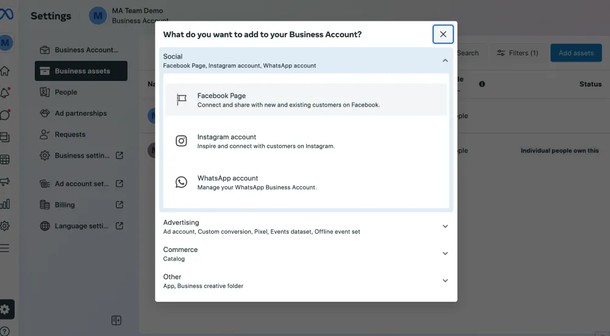The width and height of the screenshot is (610, 336).
Task: Open Home icon in left rail
Action: pos(5,71)
